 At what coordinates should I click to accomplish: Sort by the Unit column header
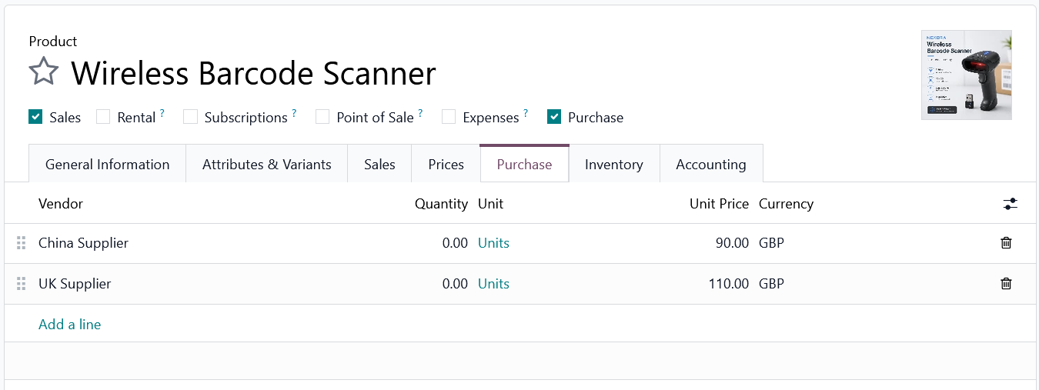pos(490,204)
